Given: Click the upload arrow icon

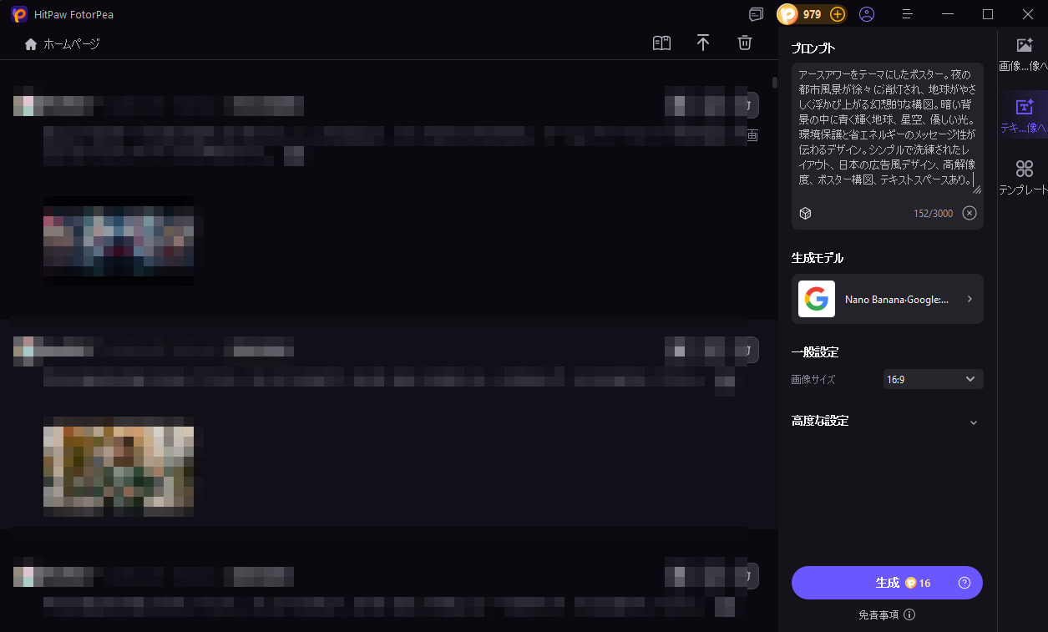Looking at the screenshot, I should tap(703, 43).
